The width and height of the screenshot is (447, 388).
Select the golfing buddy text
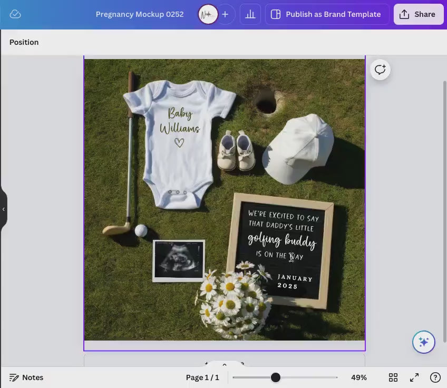[x=281, y=241]
